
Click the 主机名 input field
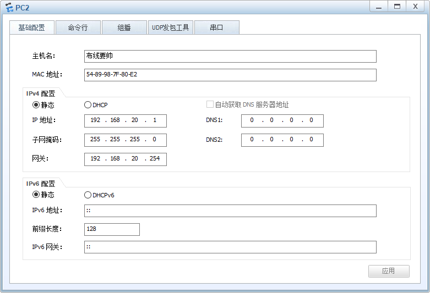click(x=230, y=56)
